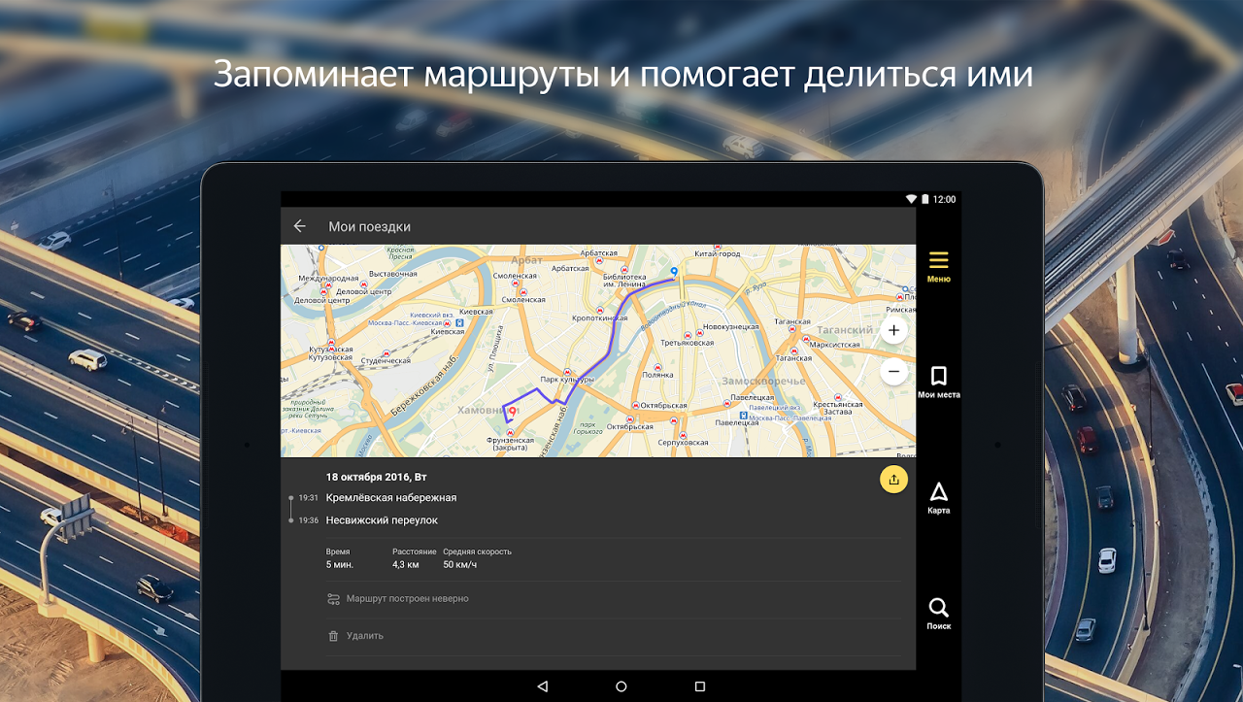This screenshot has height=702, width=1243.
Task: Click the trash icon next to Удалить
Action: pos(333,636)
